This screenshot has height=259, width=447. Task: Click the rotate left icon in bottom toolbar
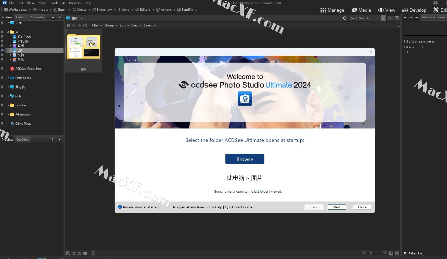coord(74,253)
